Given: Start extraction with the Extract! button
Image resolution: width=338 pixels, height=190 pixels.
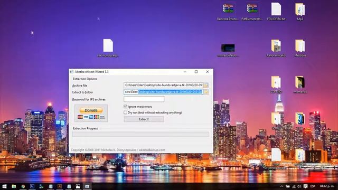Looking at the screenshot, I should 144,119.
